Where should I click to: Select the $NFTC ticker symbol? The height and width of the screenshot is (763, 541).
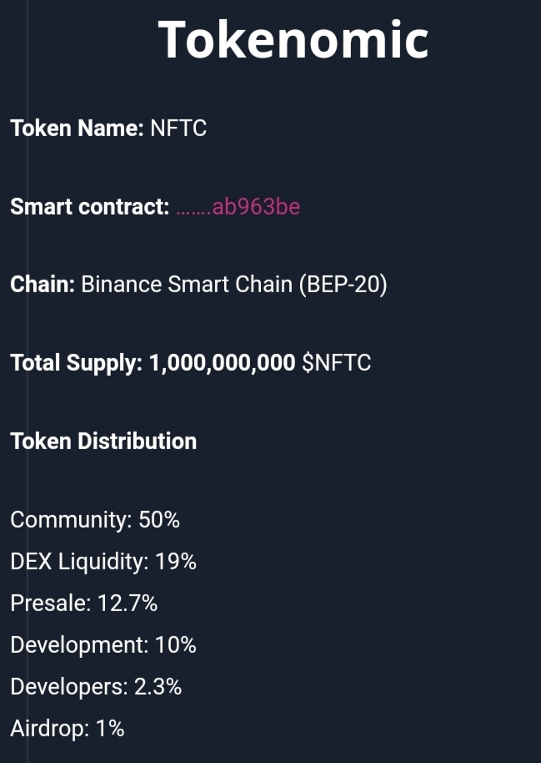point(336,363)
